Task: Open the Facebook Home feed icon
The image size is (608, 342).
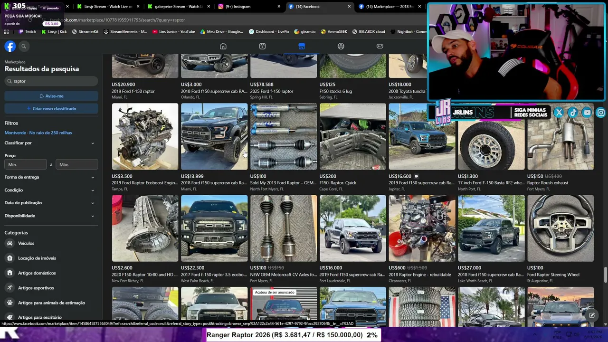Action: coord(223,46)
